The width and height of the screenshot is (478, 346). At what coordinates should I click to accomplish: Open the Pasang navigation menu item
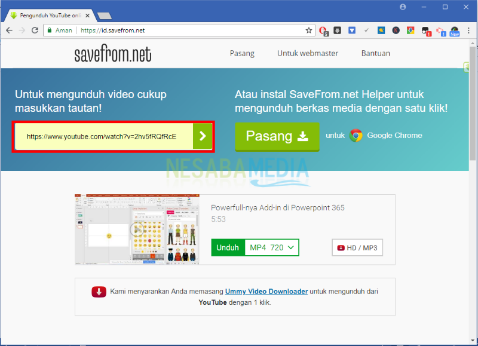(x=242, y=53)
